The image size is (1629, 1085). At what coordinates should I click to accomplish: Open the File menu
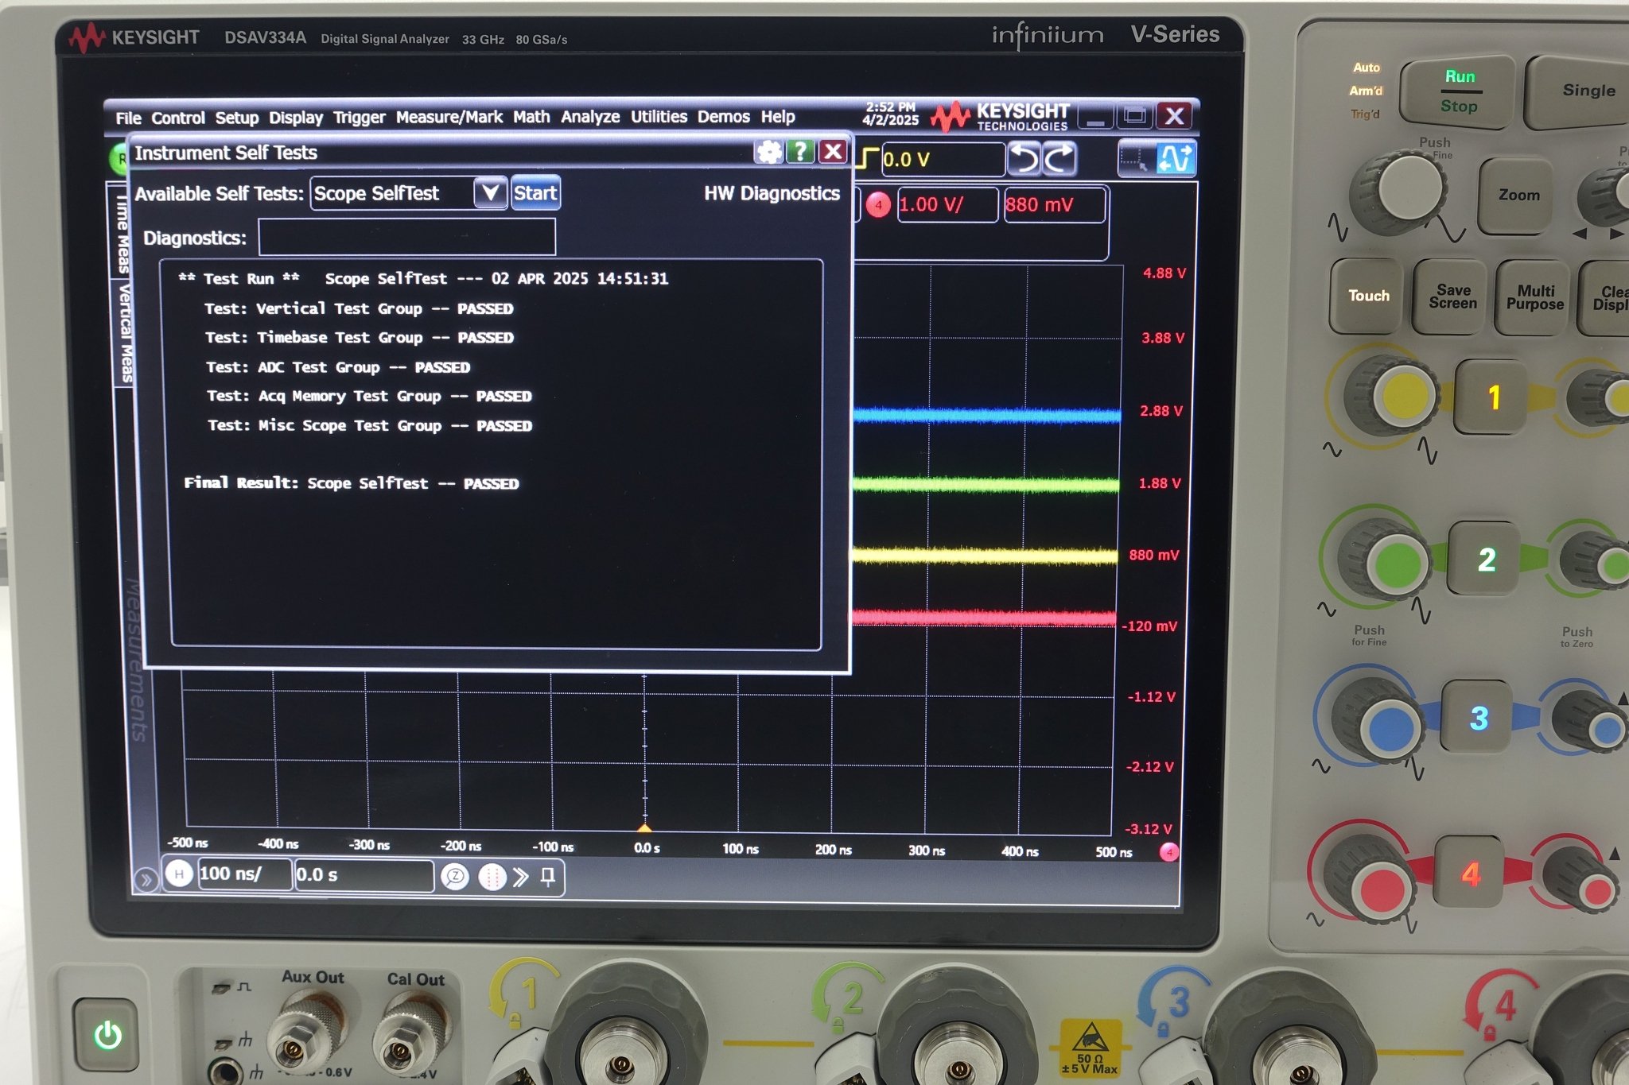(128, 118)
